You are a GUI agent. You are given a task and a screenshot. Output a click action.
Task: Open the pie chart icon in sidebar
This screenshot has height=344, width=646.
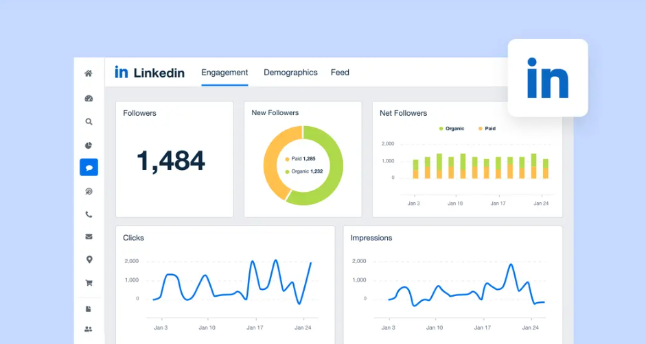(x=89, y=145)
